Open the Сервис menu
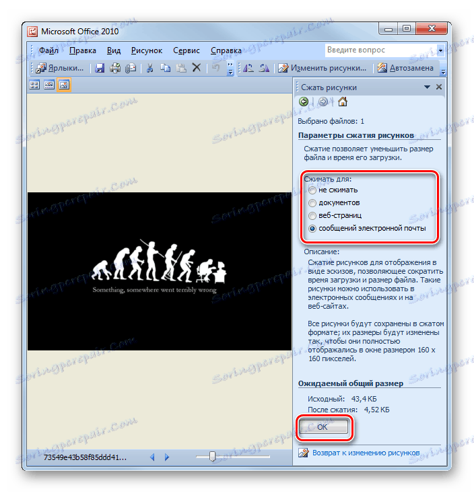The height and width of the screenshot is (493, 474). click(x=187, y=50)
